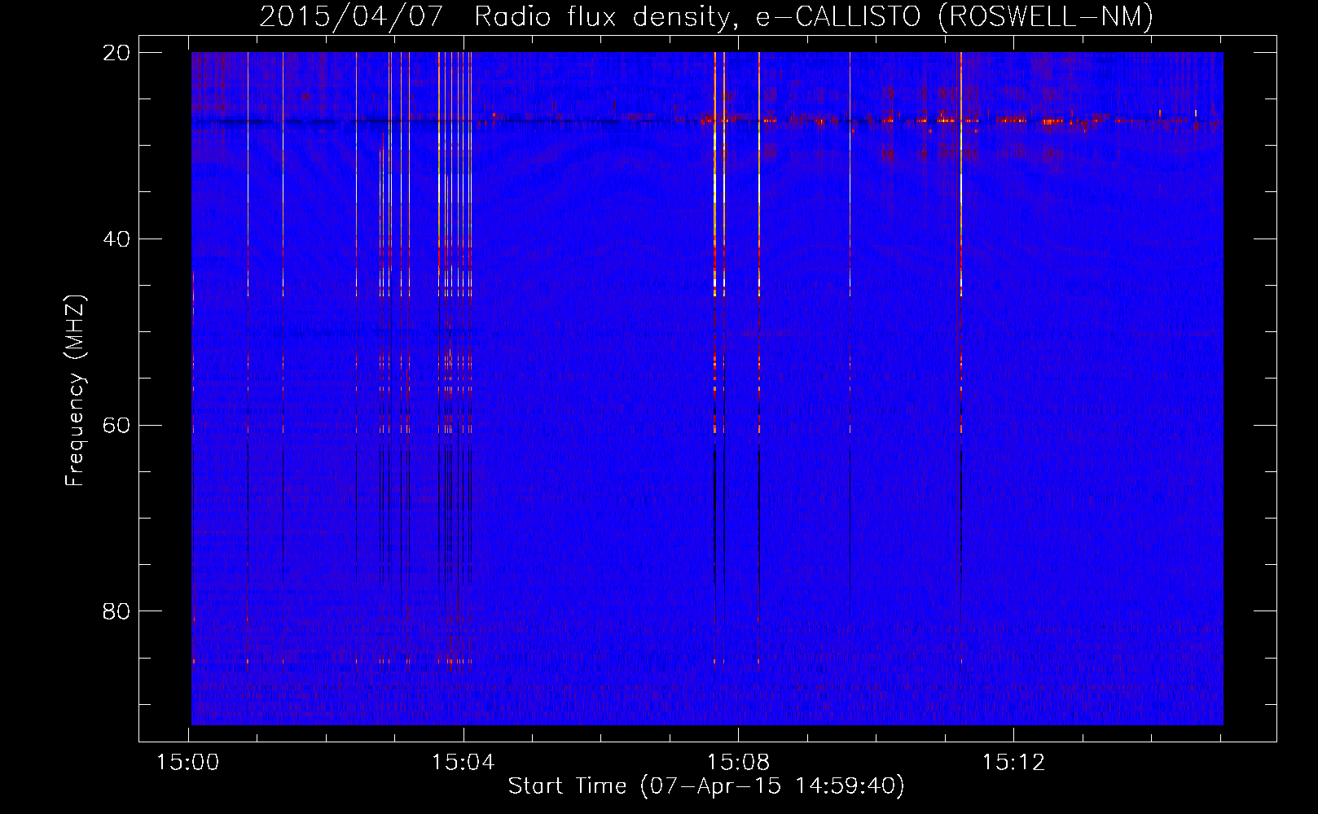This screenshot has height=814, width=1318.
Task: Click the 15:00 time tick label
Action: [188, 763]
